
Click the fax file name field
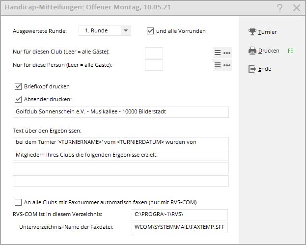[x=180, y=228]
